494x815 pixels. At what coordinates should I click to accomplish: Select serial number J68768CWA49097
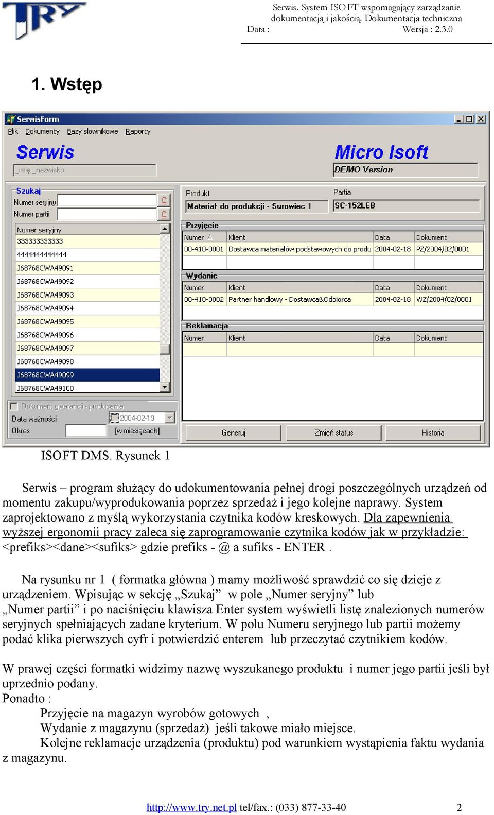tap(87, 348)
